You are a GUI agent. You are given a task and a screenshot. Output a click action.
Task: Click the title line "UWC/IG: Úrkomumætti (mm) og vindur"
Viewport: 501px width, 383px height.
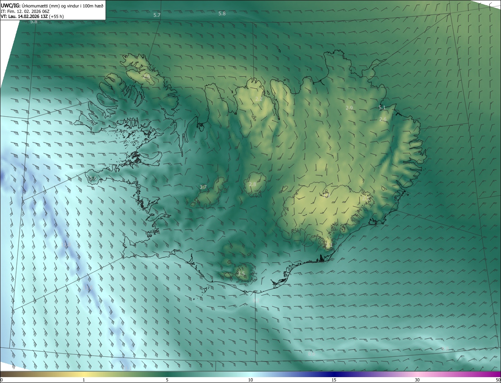point(52,5)
